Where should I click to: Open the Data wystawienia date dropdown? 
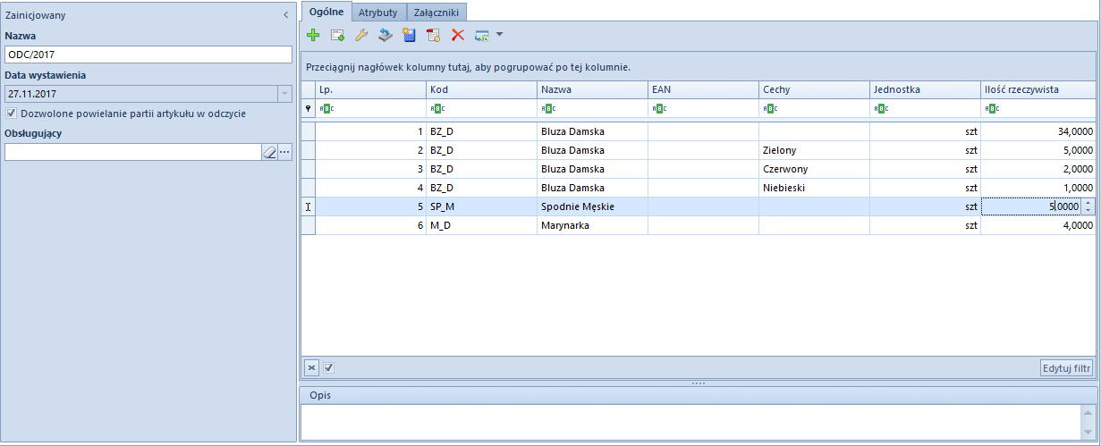point(284,93)
